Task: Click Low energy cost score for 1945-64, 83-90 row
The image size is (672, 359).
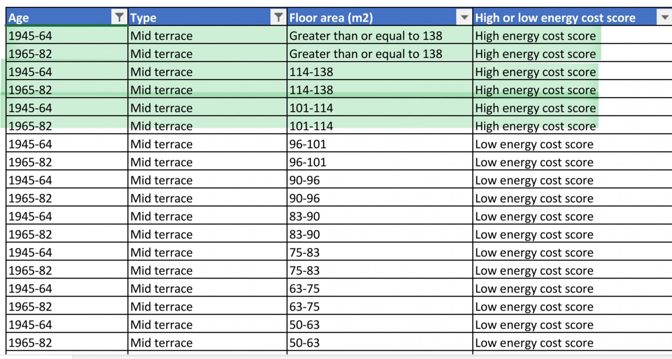Action: point(534,216)
